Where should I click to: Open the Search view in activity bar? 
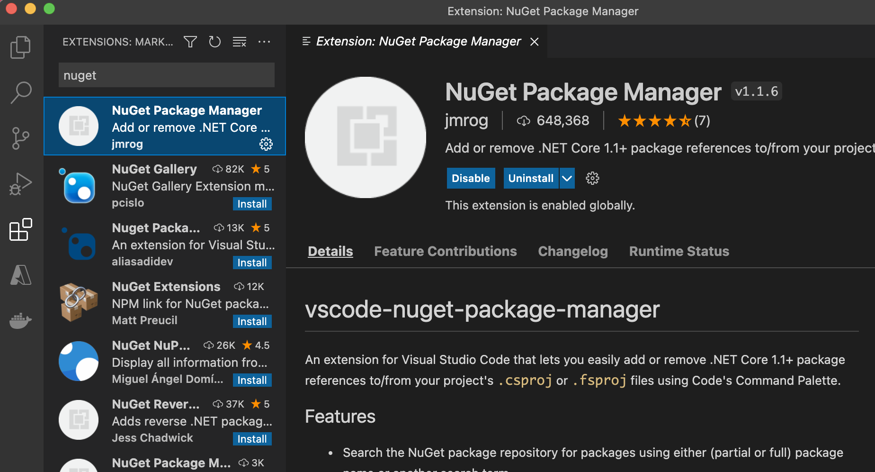pos(21,93)
